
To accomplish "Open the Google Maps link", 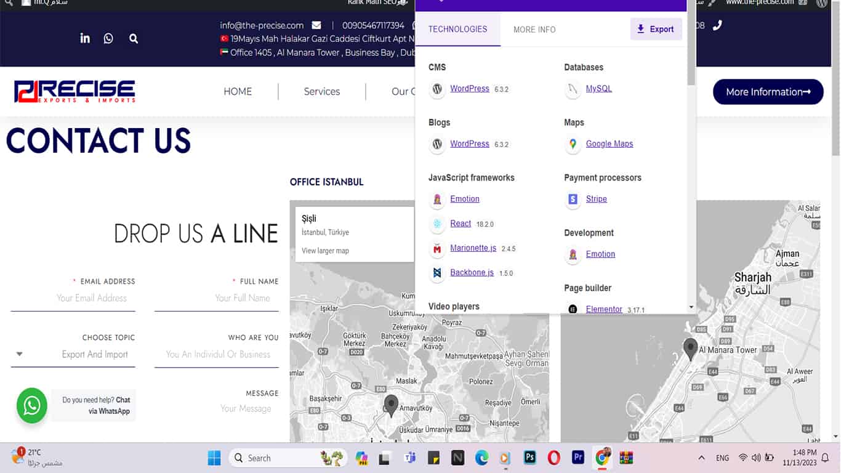I will [610, 144].
